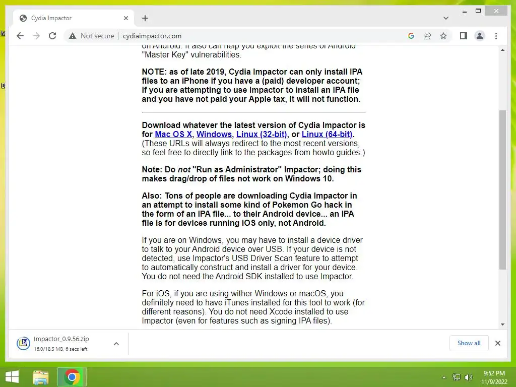Click the address bar URL cydiaimpactor.com
The image size is (516, 387).
pyautogui.click(x=152, y=36)
